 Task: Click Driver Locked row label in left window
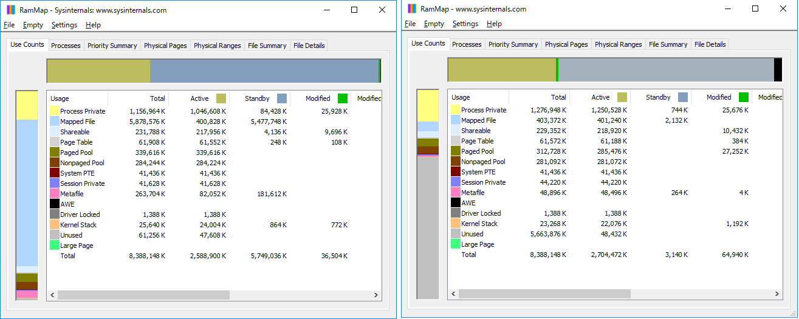pyautogui.click(x=80, y=214)
